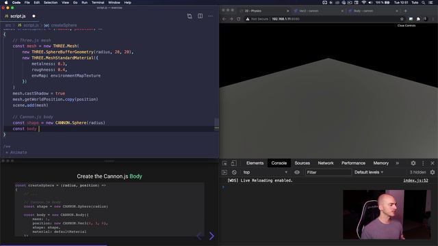Open the editor more actions ellipsis

click(x=210, y=16)
